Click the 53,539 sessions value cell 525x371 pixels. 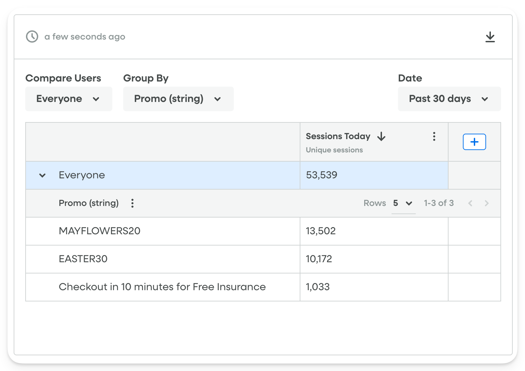pyautogui.click(x=321, y=175)
